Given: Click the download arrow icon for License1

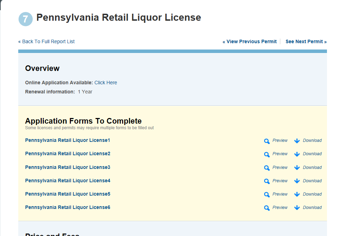Looking at the screenshot, I should pyautogui.click(x=297, y=141).
